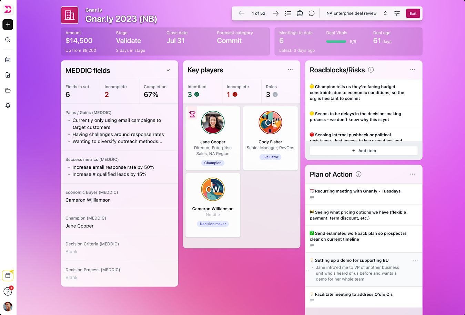Click the Champion role tag
This screenshot has width=465, height=315.
[213, 163]
